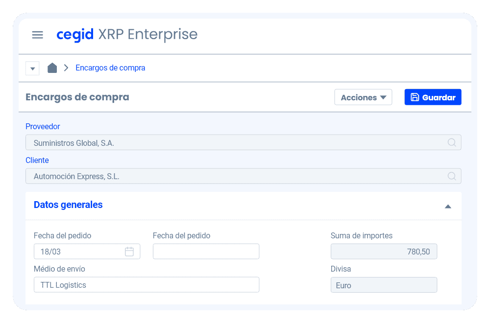Click the Suma de importes value 780,50
This screenshot has height=323, width=490.
coord(384,252)
